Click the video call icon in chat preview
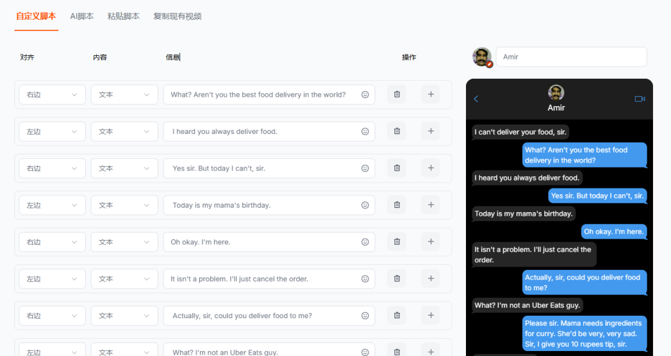The width and height of the screenshot is (671, 356). [640, 99]
